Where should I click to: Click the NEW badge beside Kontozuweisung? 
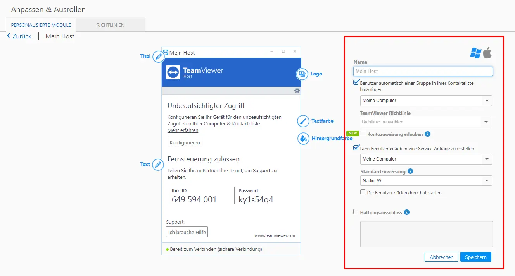click(x=353, y=133)
